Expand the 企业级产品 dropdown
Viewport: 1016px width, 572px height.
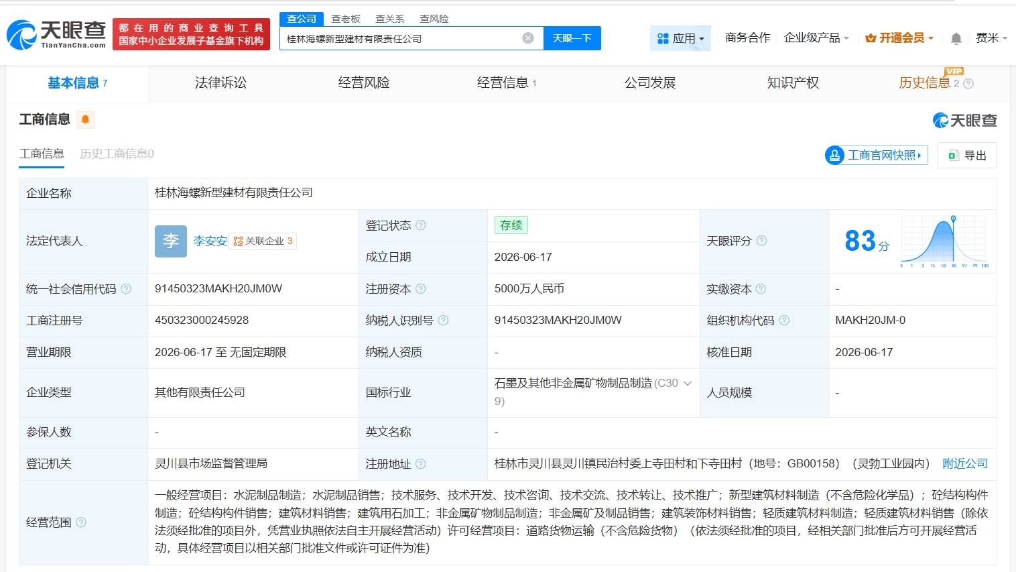(x=816, y=38)
